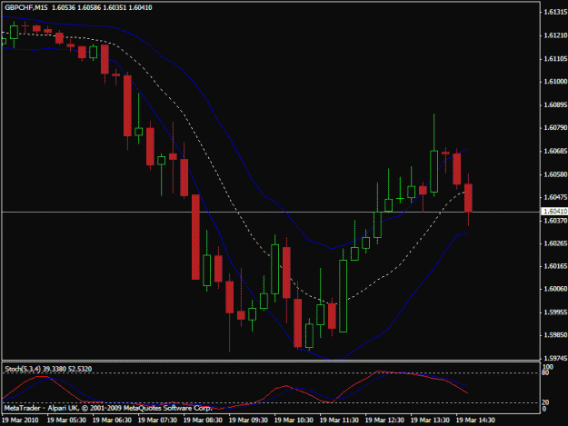Click the 19 Mar 08:30 time label
The image size is (568, 426).
[x=203, y=421]
